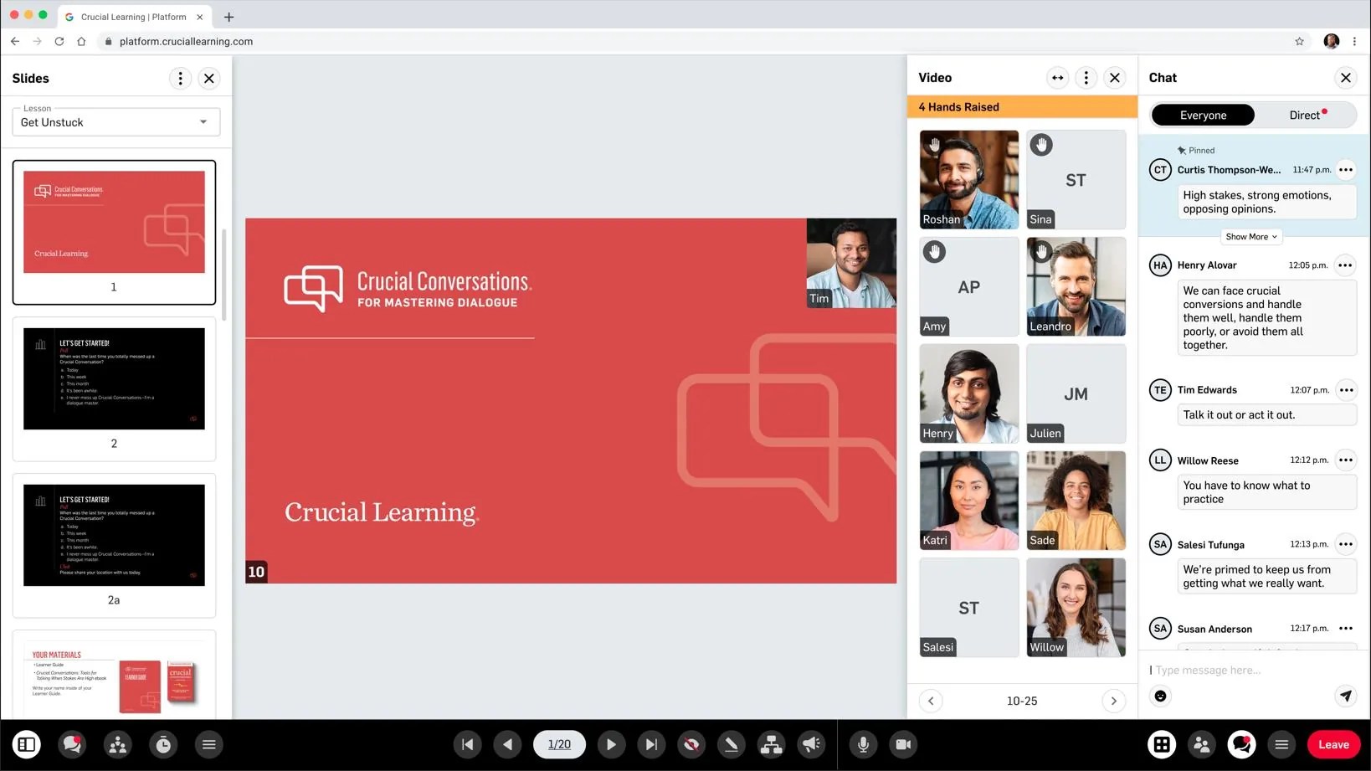Toggle the camera on
Viewport: 1371px width, 771px height.
(903, 743)
